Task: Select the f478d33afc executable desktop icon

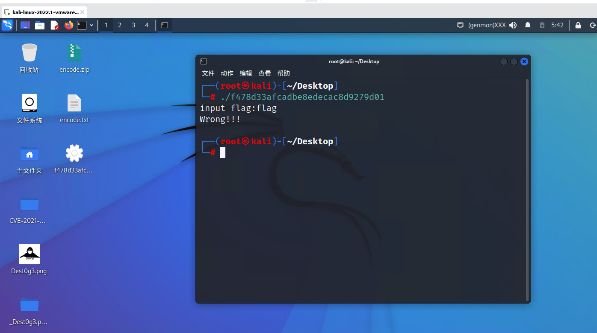Action: click(74, 159)
